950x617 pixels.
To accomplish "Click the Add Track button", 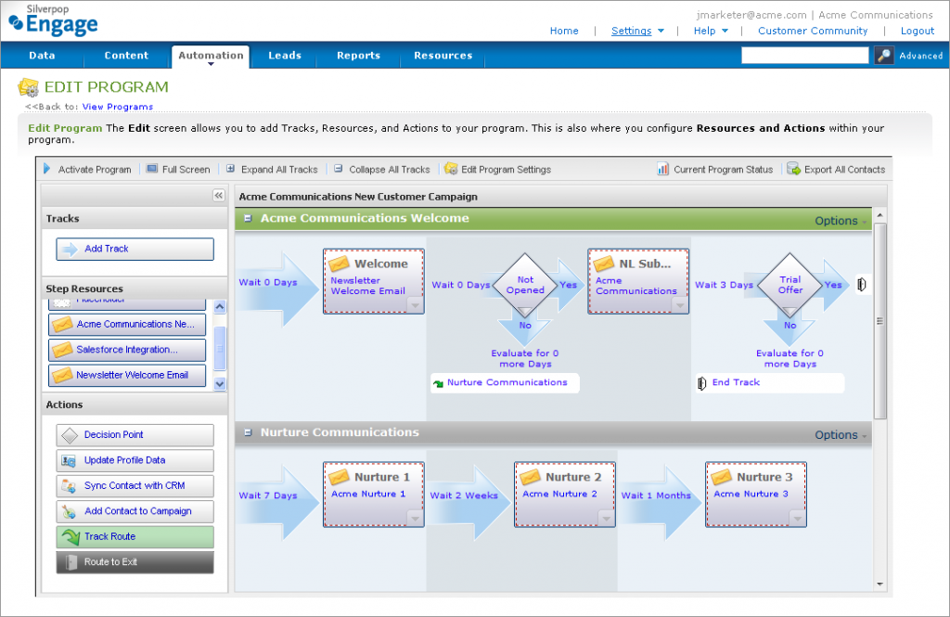I will (x=135, y=250).
